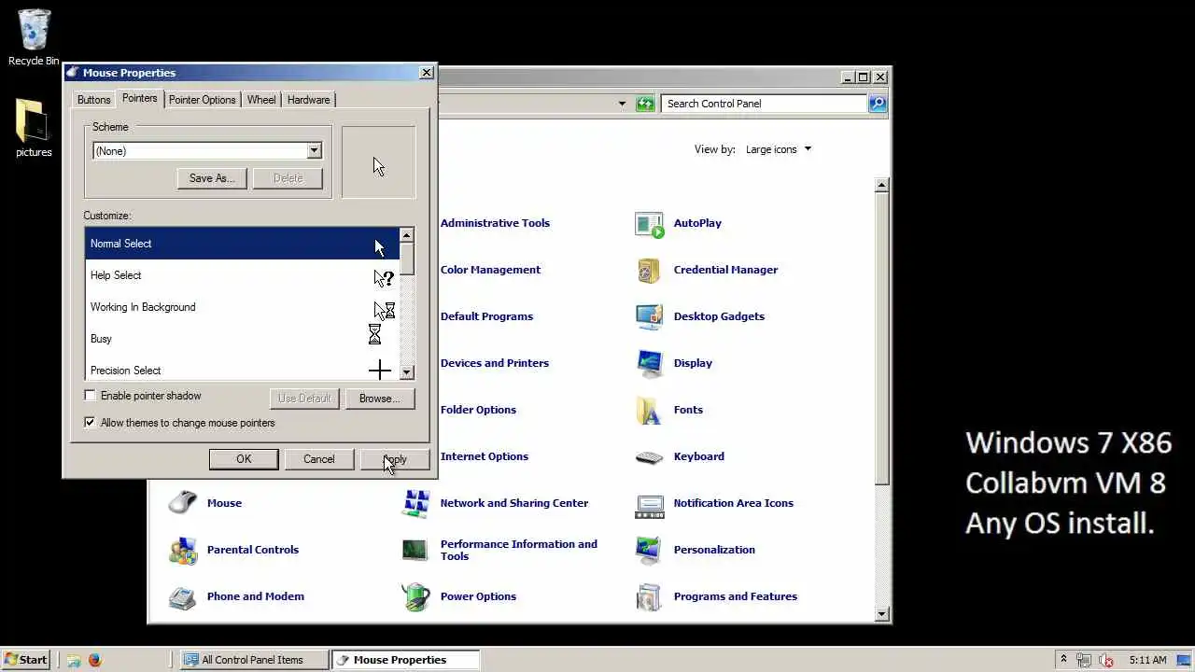Click the Fonts folder icon
The image size is (1195, 672).
(649, 411)
